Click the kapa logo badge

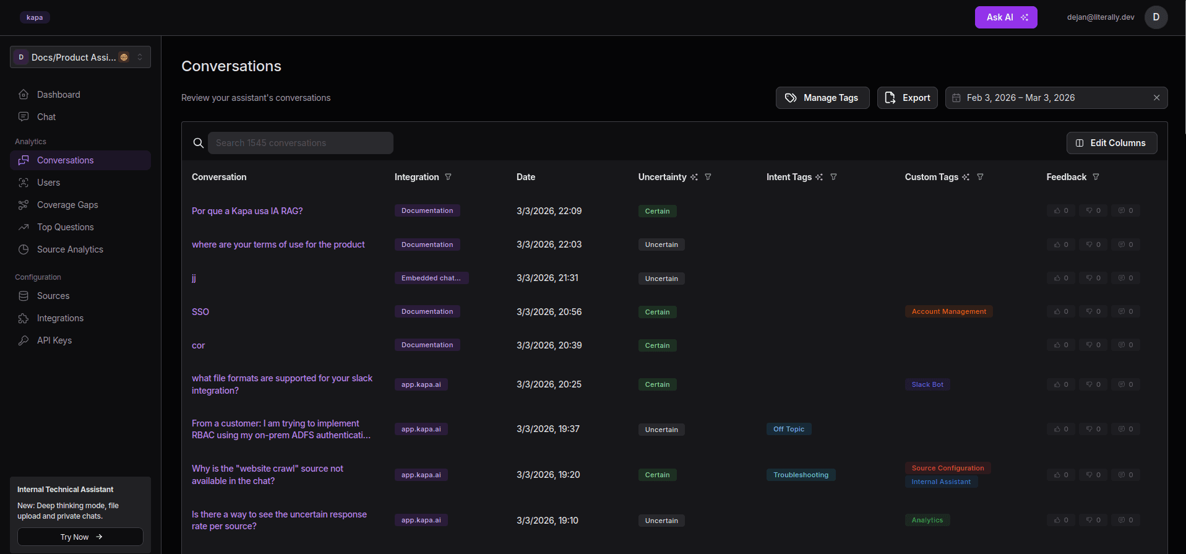pos(35,17)
